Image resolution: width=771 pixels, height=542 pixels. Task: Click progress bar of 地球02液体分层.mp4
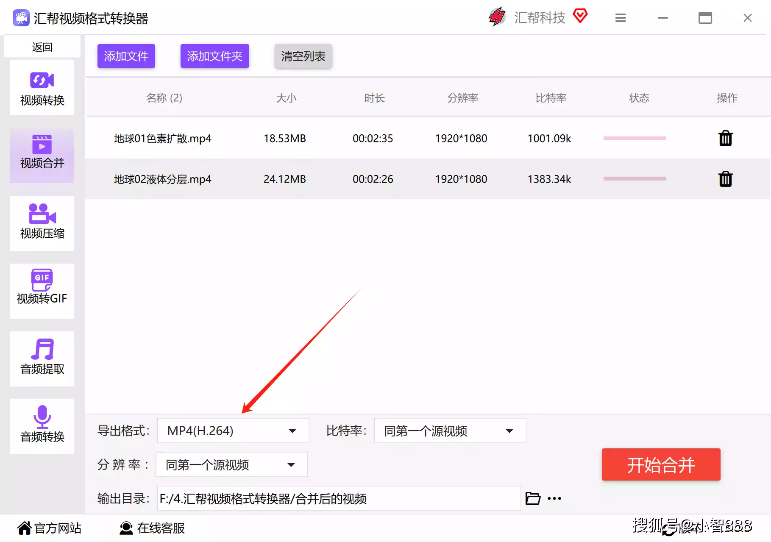[x=635, y=179]
